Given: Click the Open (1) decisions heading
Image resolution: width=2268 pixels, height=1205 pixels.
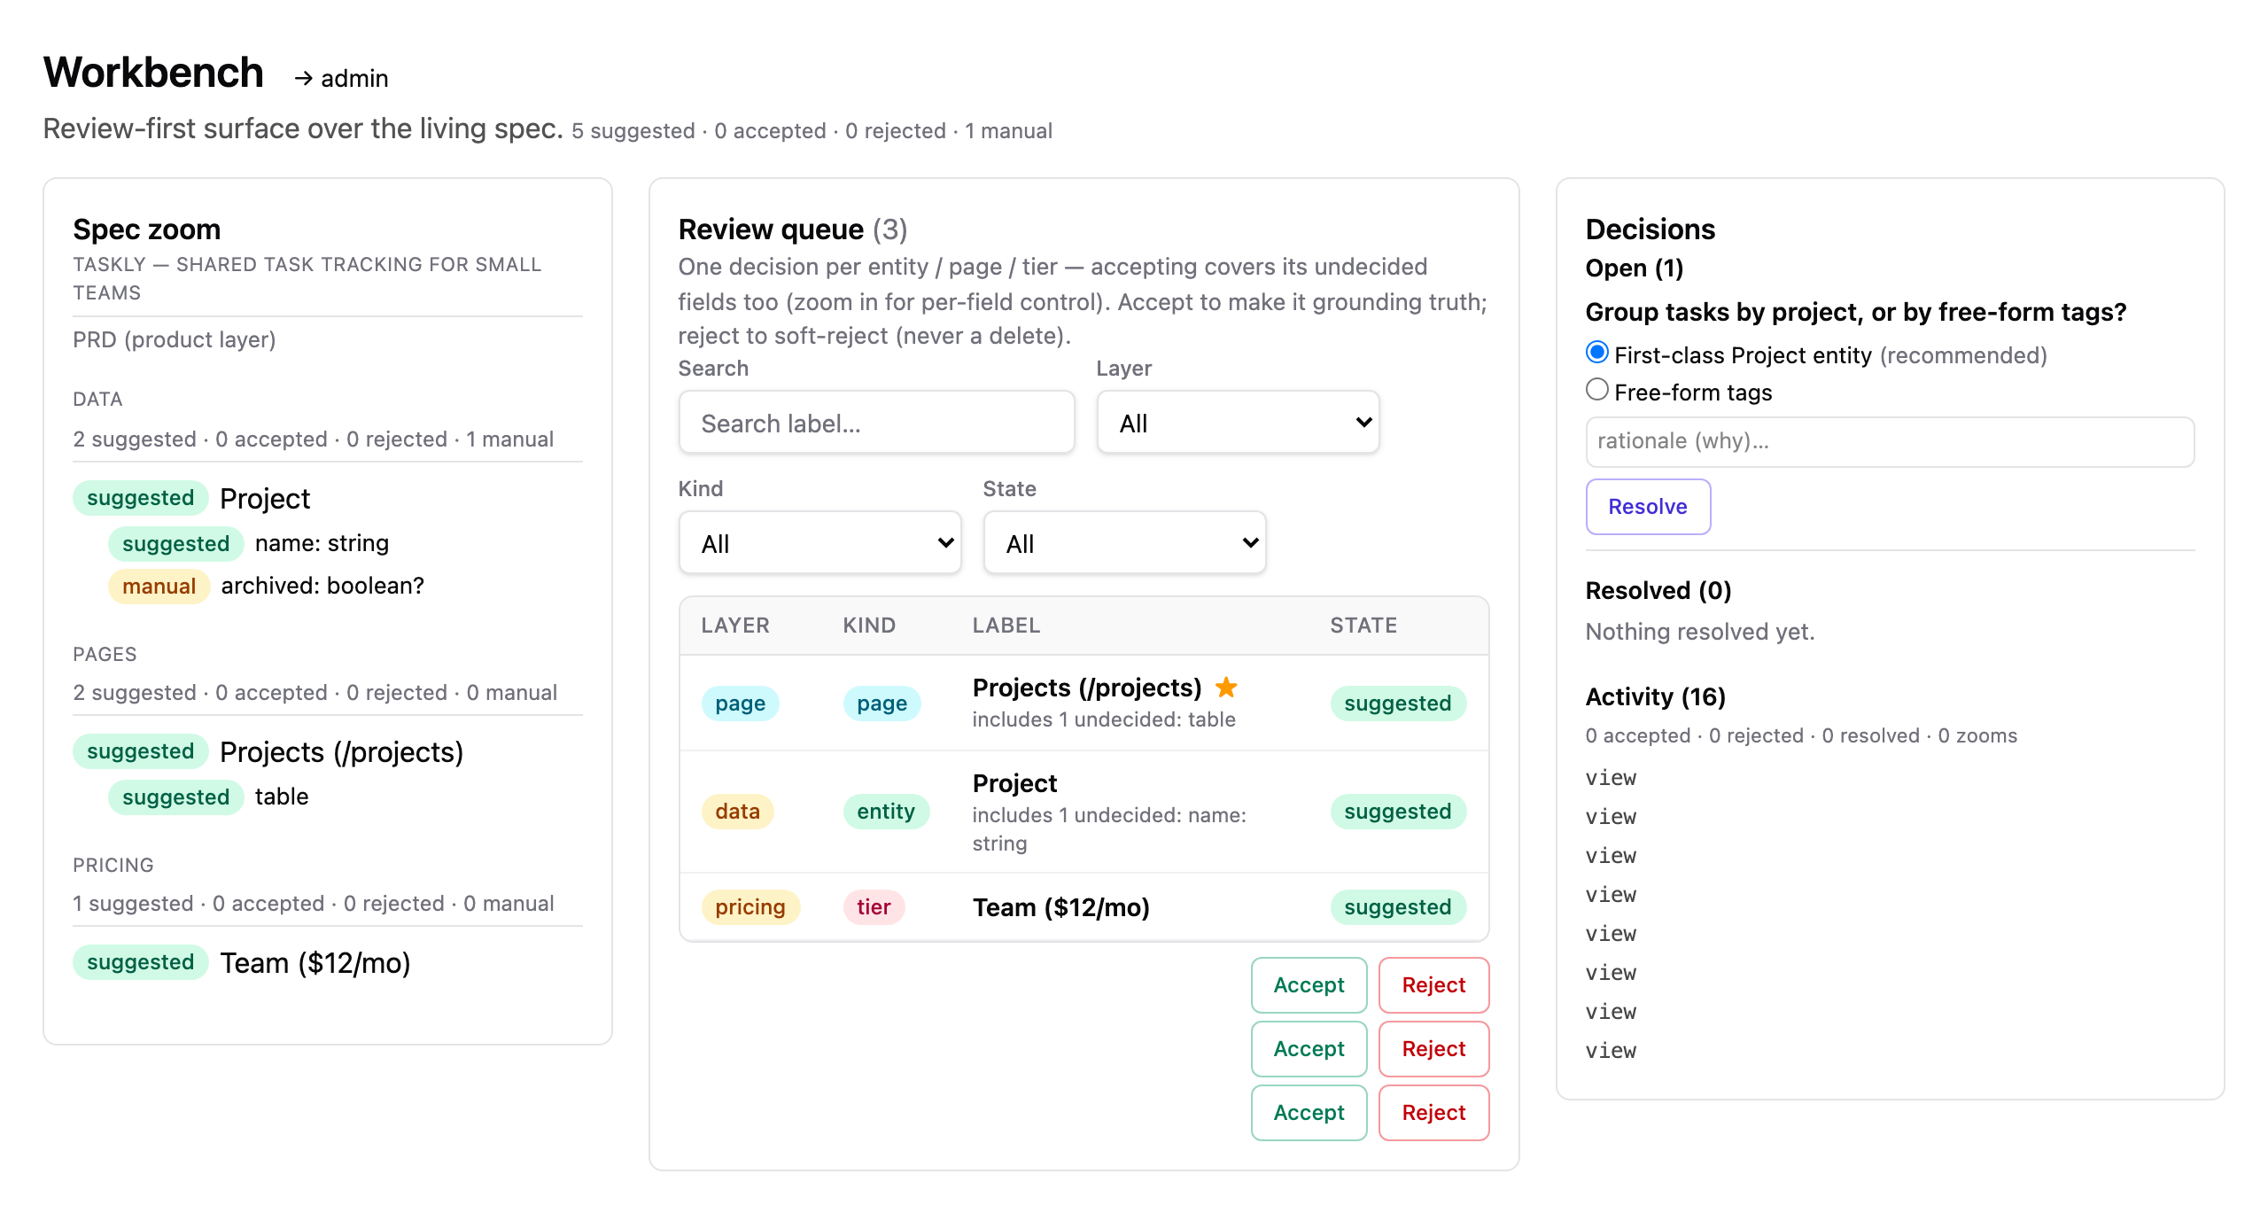Looking at the screenshot, I should [1635, 268].
